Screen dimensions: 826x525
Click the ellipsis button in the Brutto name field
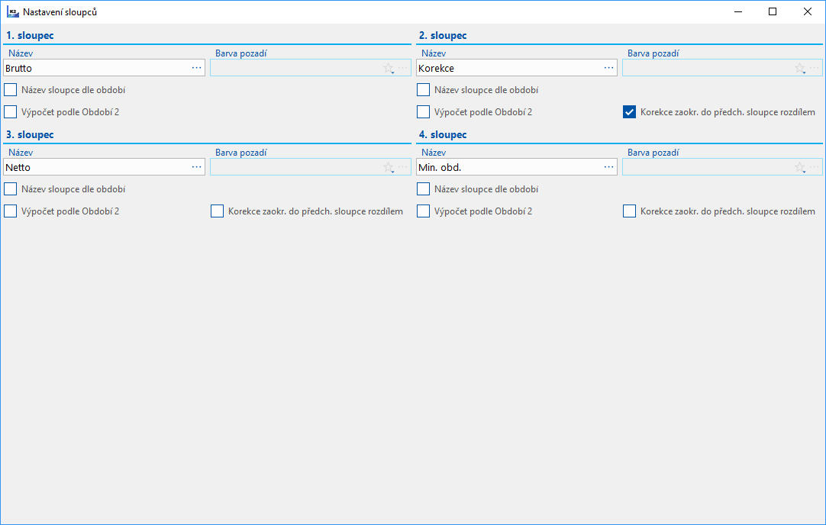(197, 68)
